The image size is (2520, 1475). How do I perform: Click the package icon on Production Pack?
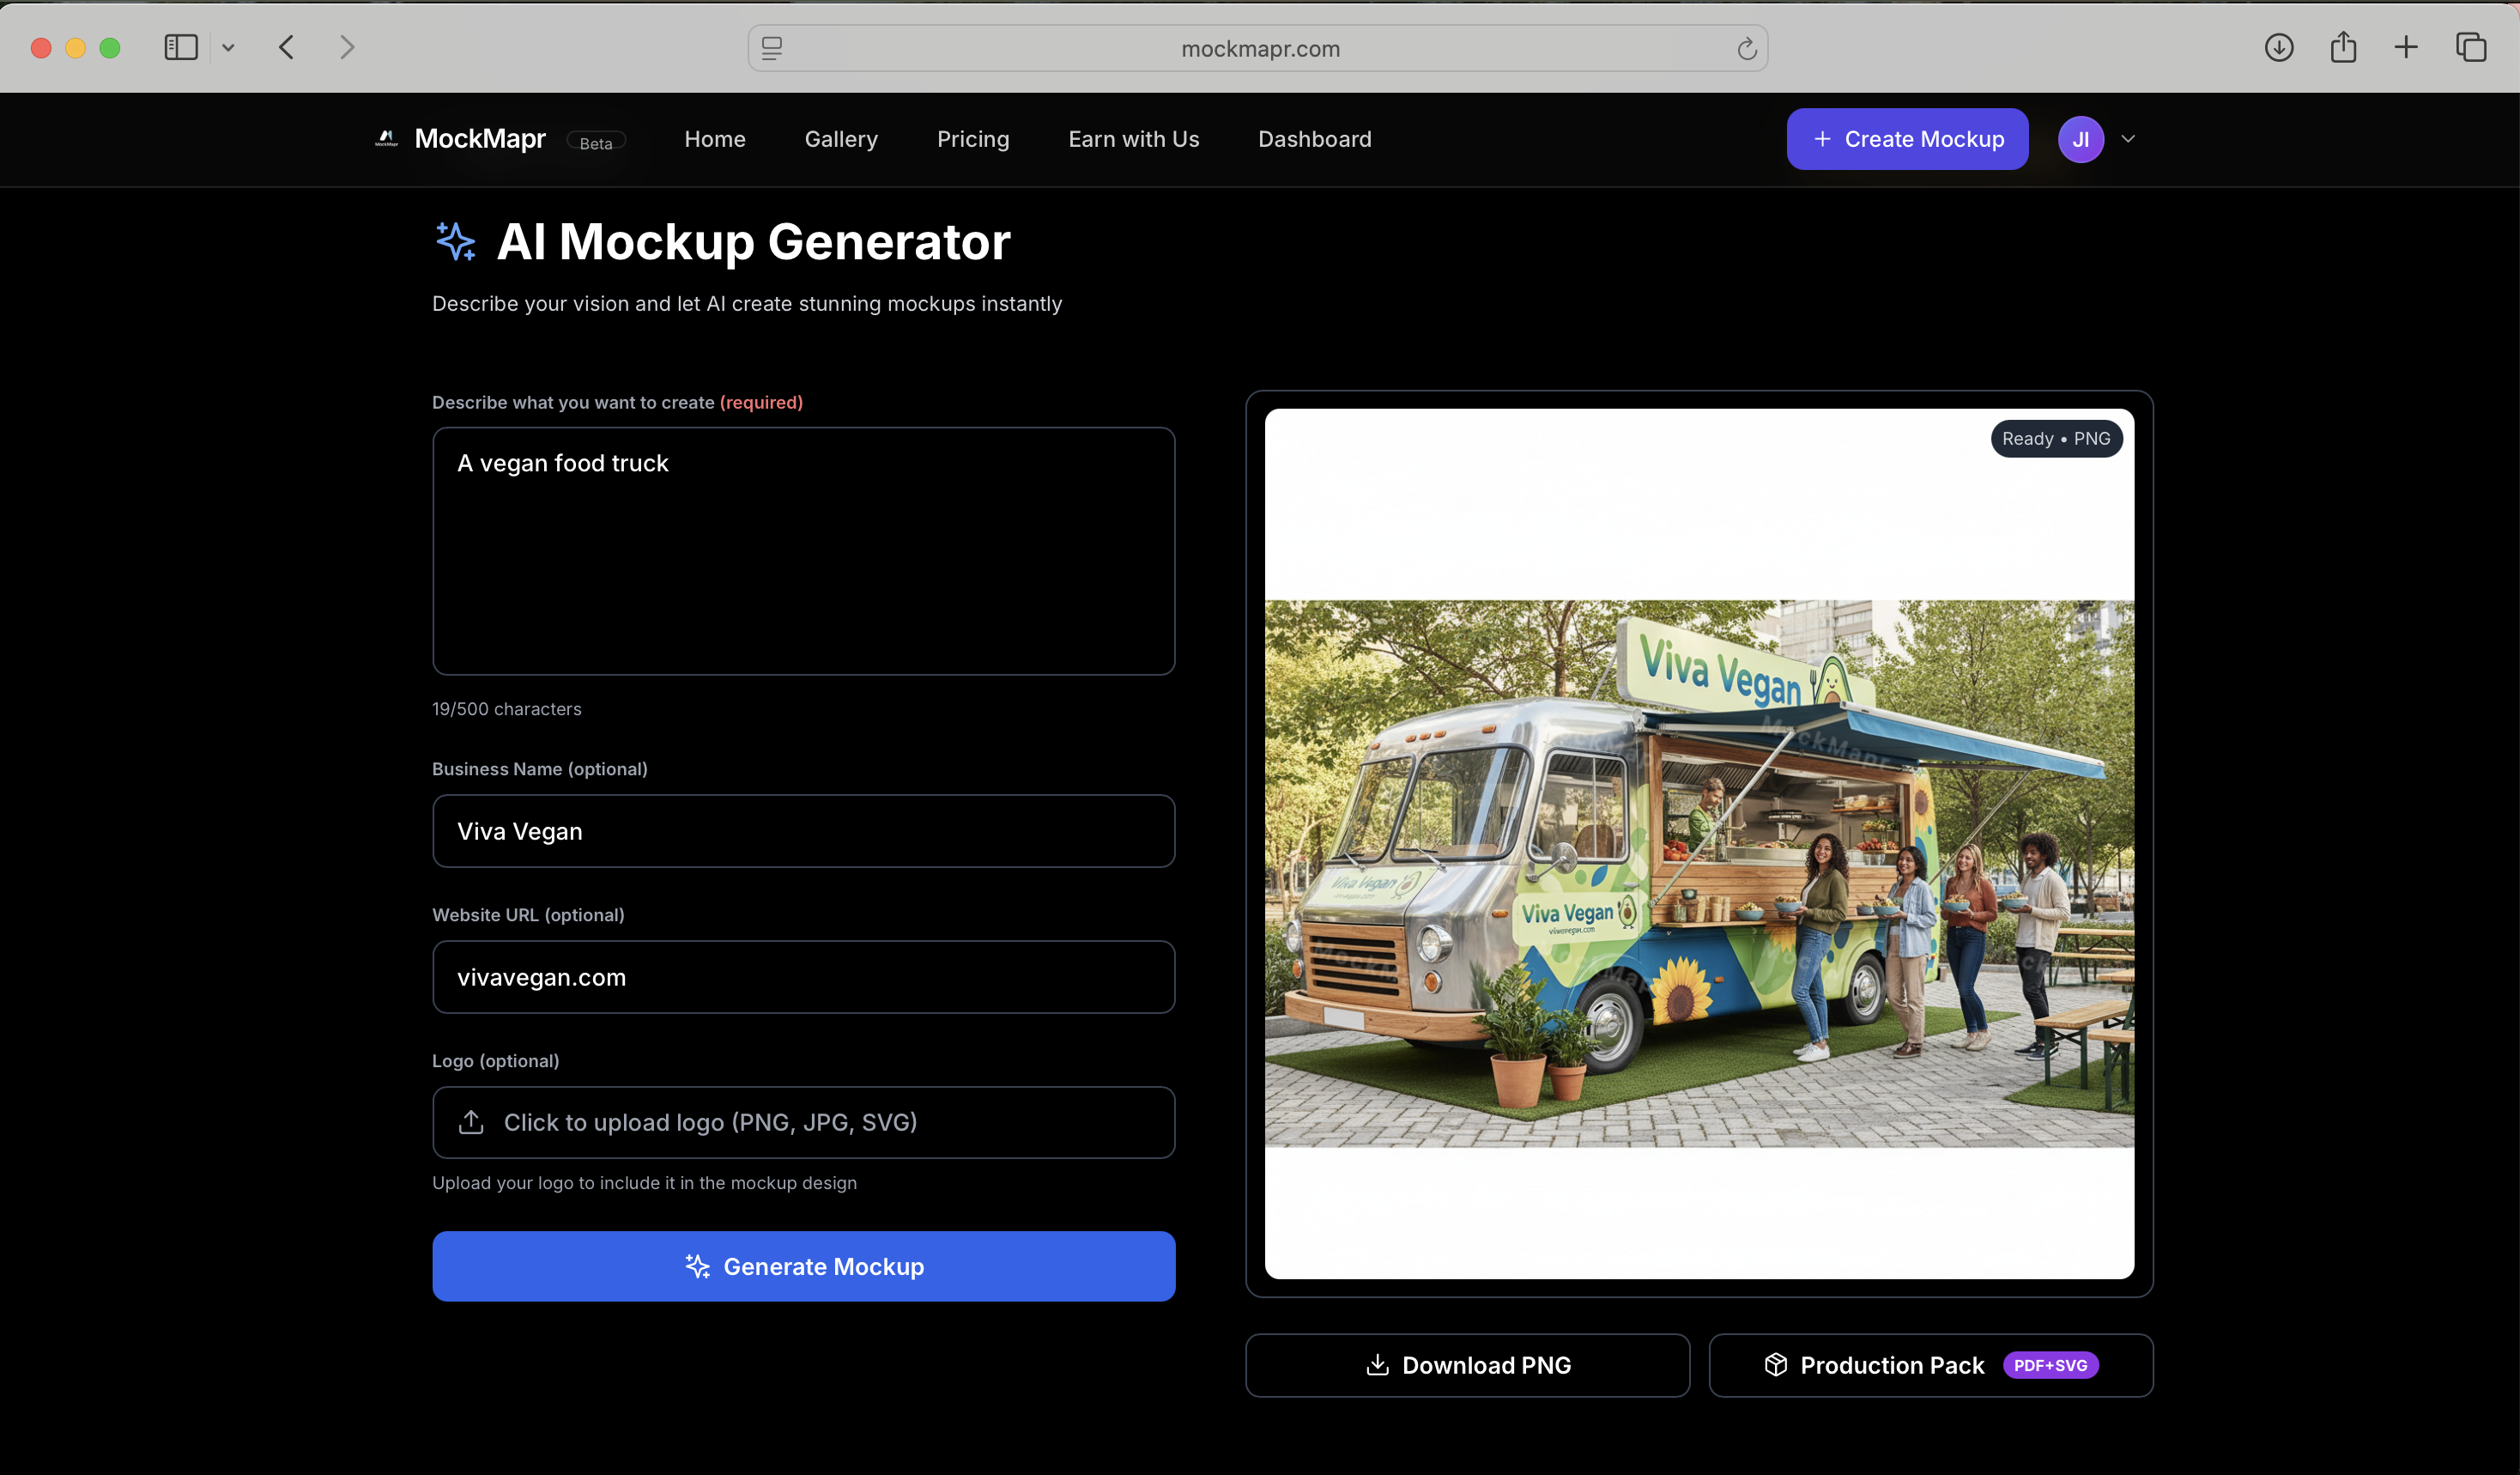pyautogui.click(x=1774, y=1365)
